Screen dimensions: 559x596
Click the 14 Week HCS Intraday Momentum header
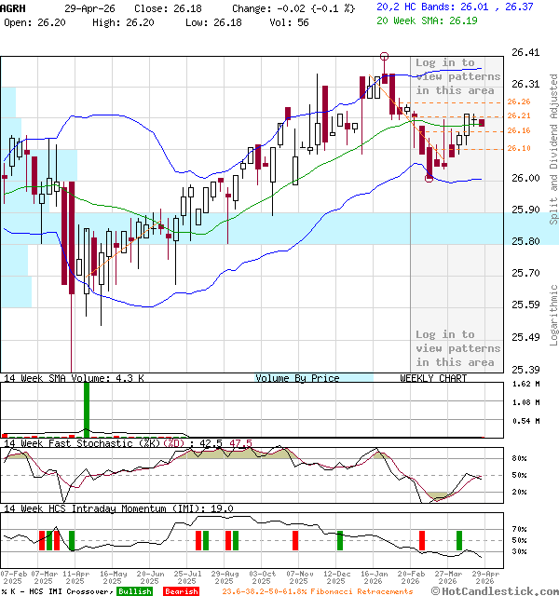pos(116,508)
